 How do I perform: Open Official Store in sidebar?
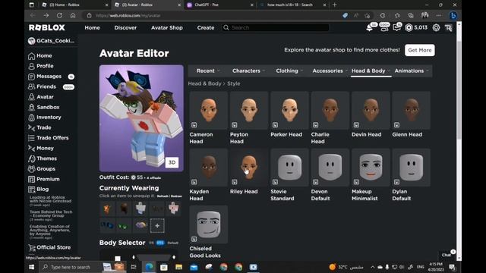49,248
